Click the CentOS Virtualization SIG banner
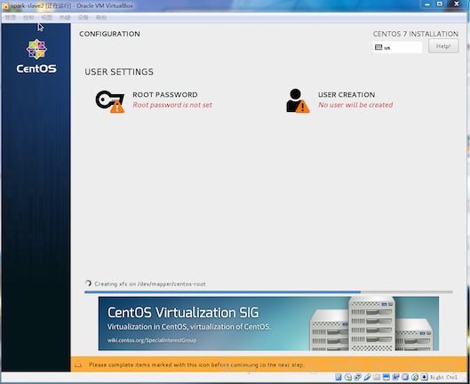Viewport: 470px width, 384px height. 268,324
